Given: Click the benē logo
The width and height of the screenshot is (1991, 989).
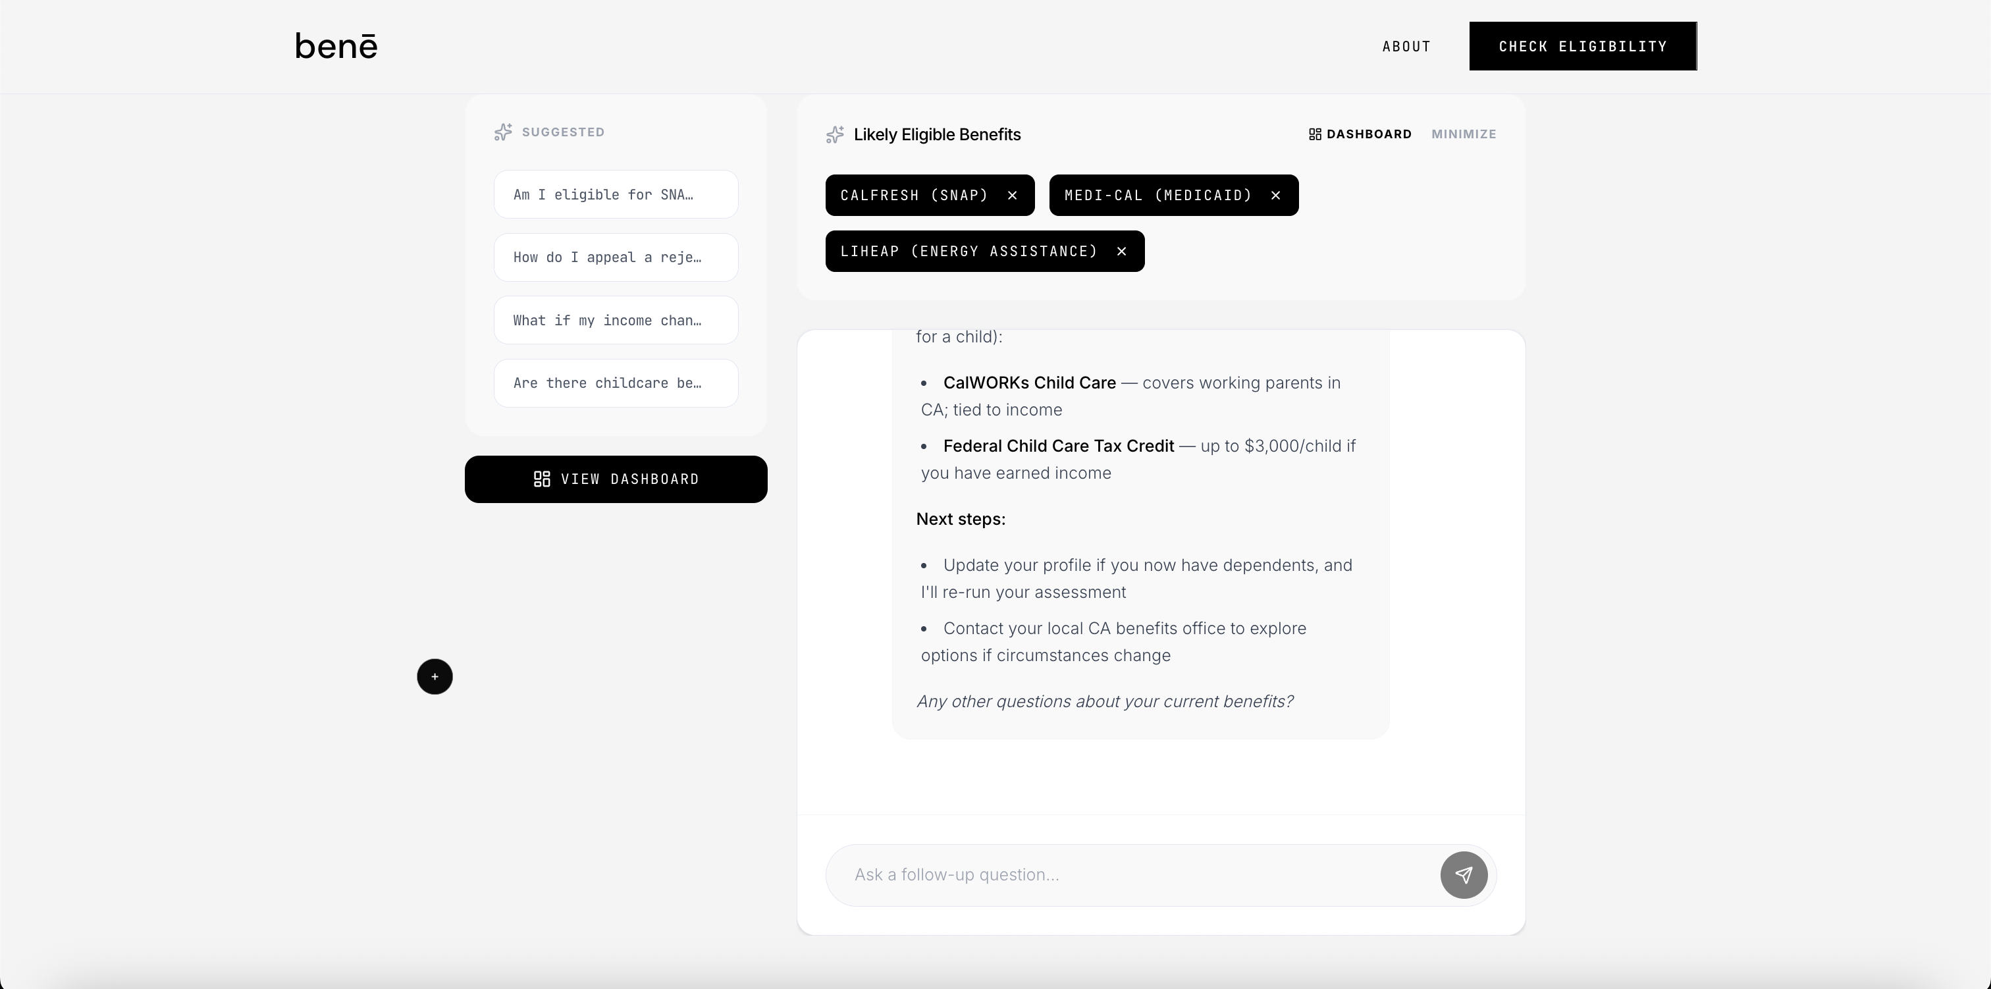Looking at the screenshot, I should (336, 46).
